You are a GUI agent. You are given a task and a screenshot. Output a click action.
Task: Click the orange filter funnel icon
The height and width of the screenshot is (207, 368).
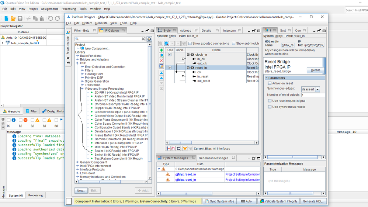pyautogui.click(x=185, y=149)
